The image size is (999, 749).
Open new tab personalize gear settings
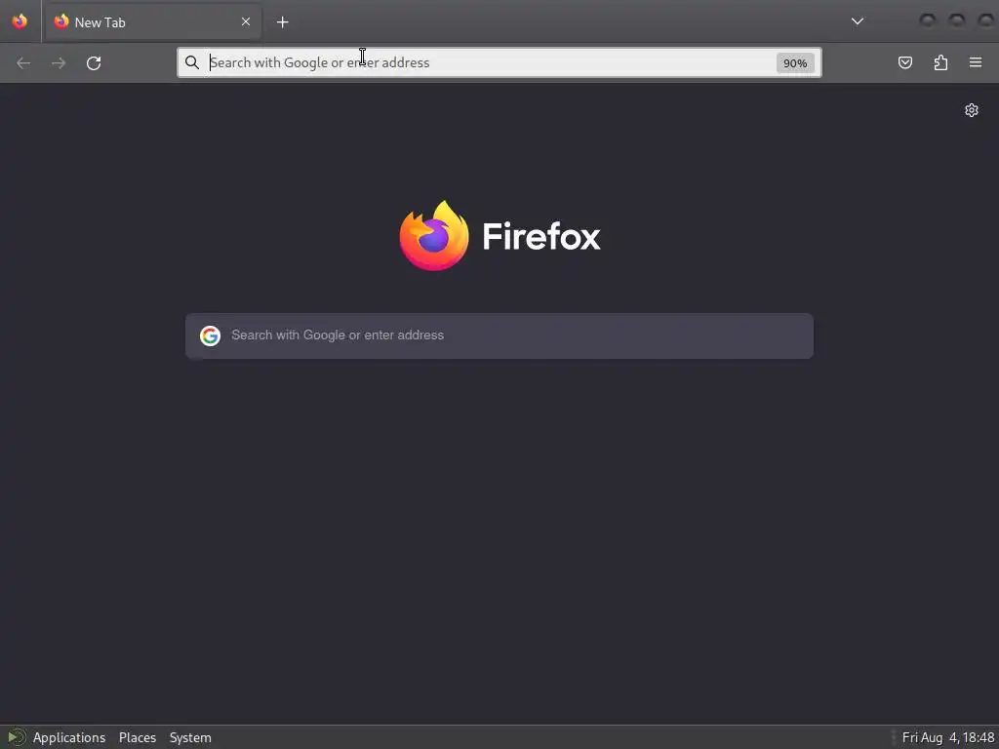pos(971,110)
